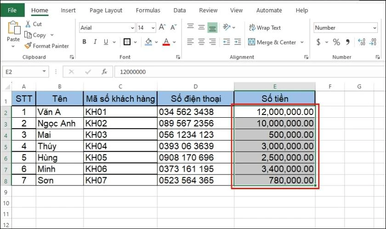Toggle Italic formatting

pyautogui.click(x=95, y=42)
